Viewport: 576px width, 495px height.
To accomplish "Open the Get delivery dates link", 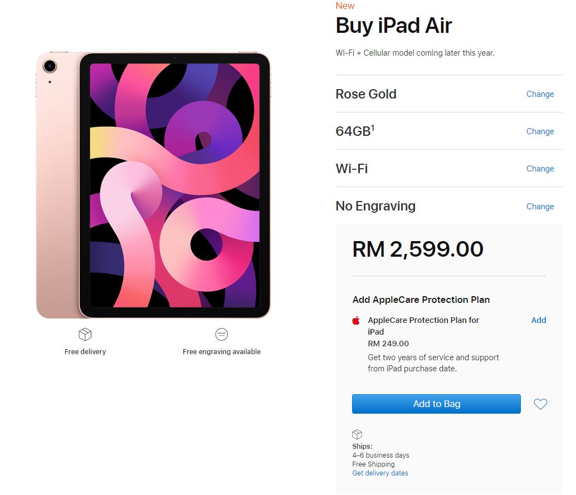I will tap(380, 473).
